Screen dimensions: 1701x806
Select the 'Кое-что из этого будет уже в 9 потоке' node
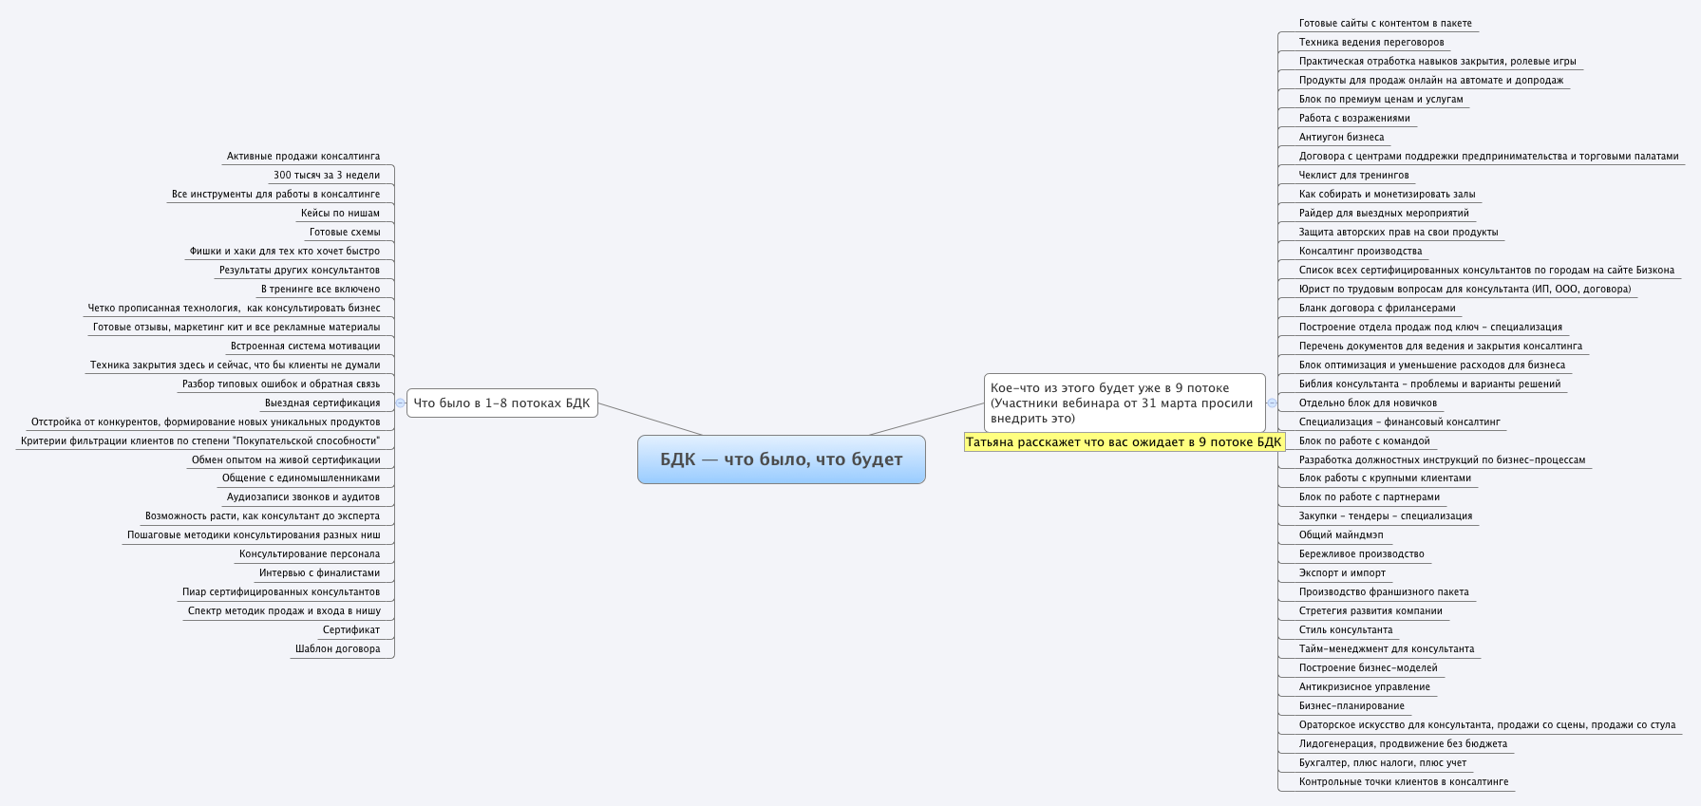click(1124, 403)
